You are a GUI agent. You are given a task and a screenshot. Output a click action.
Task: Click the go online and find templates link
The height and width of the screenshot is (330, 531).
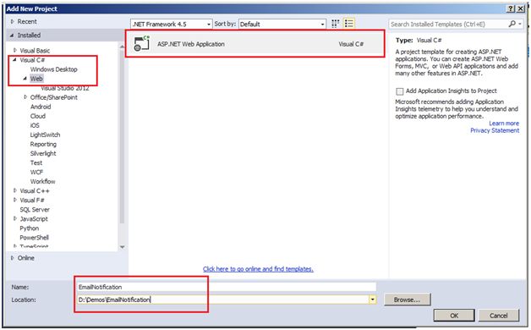[x=258, y=269]
